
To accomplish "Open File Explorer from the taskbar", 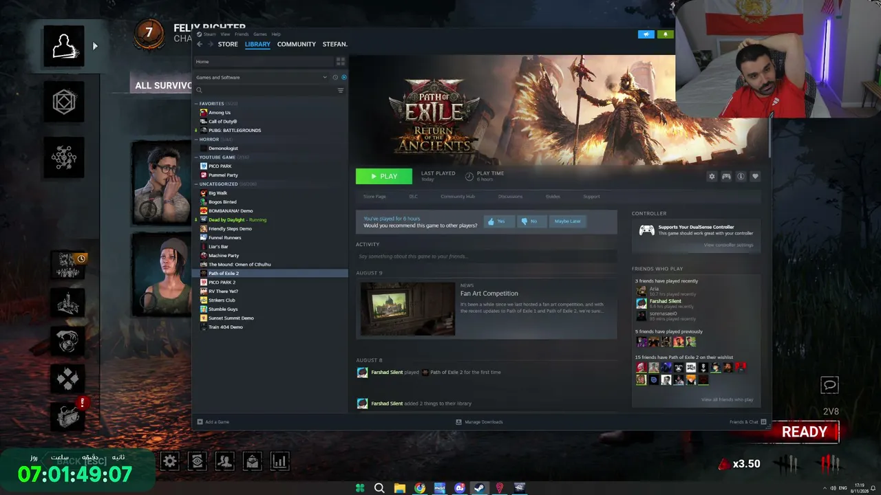I will pos(400,488).
